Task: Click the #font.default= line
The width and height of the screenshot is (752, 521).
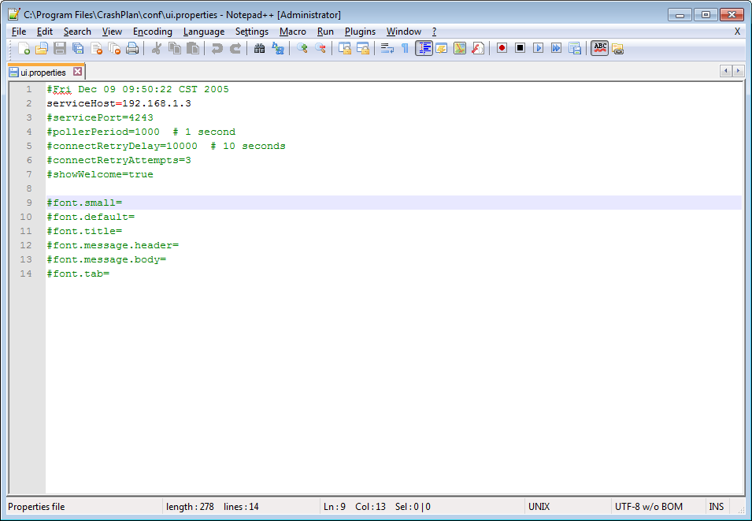Action: (x=91, y=217)
